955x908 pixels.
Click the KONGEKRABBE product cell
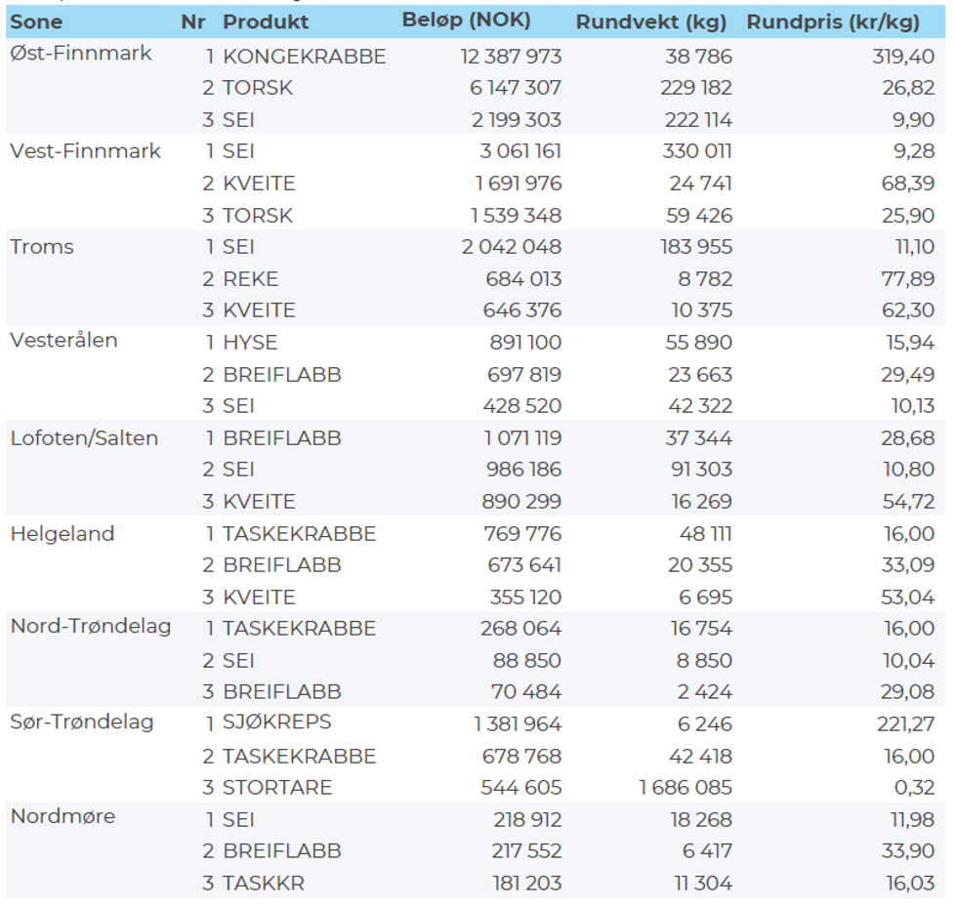pyautogui.click(x=304, y=57)
